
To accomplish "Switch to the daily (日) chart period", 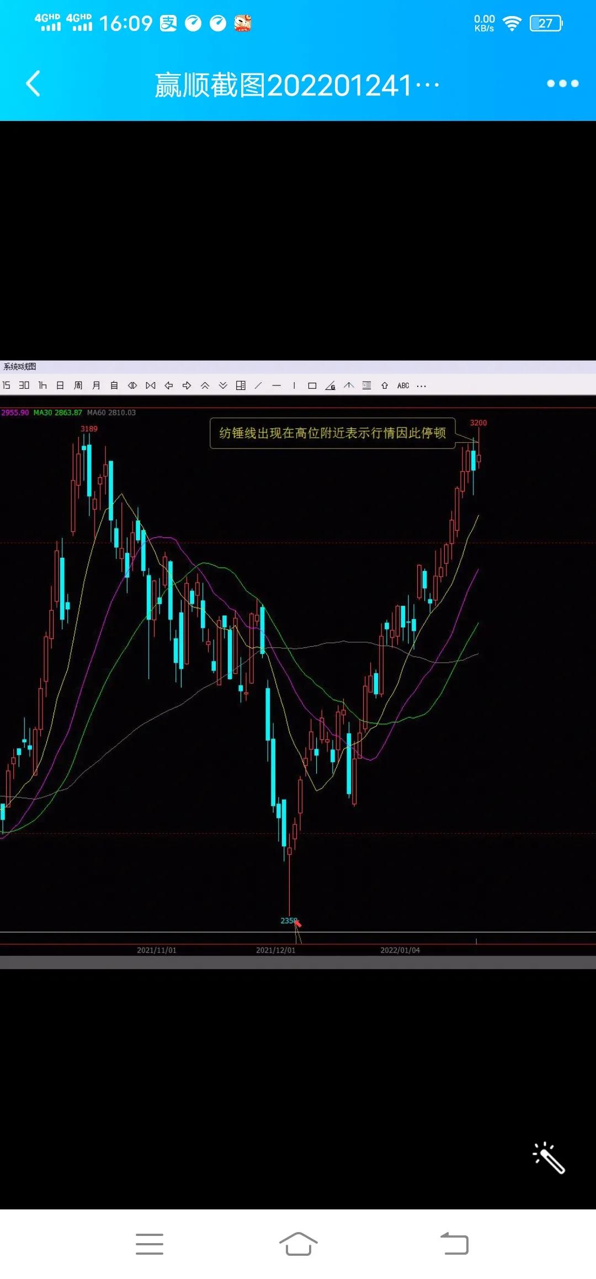I will tap(60, 385).
